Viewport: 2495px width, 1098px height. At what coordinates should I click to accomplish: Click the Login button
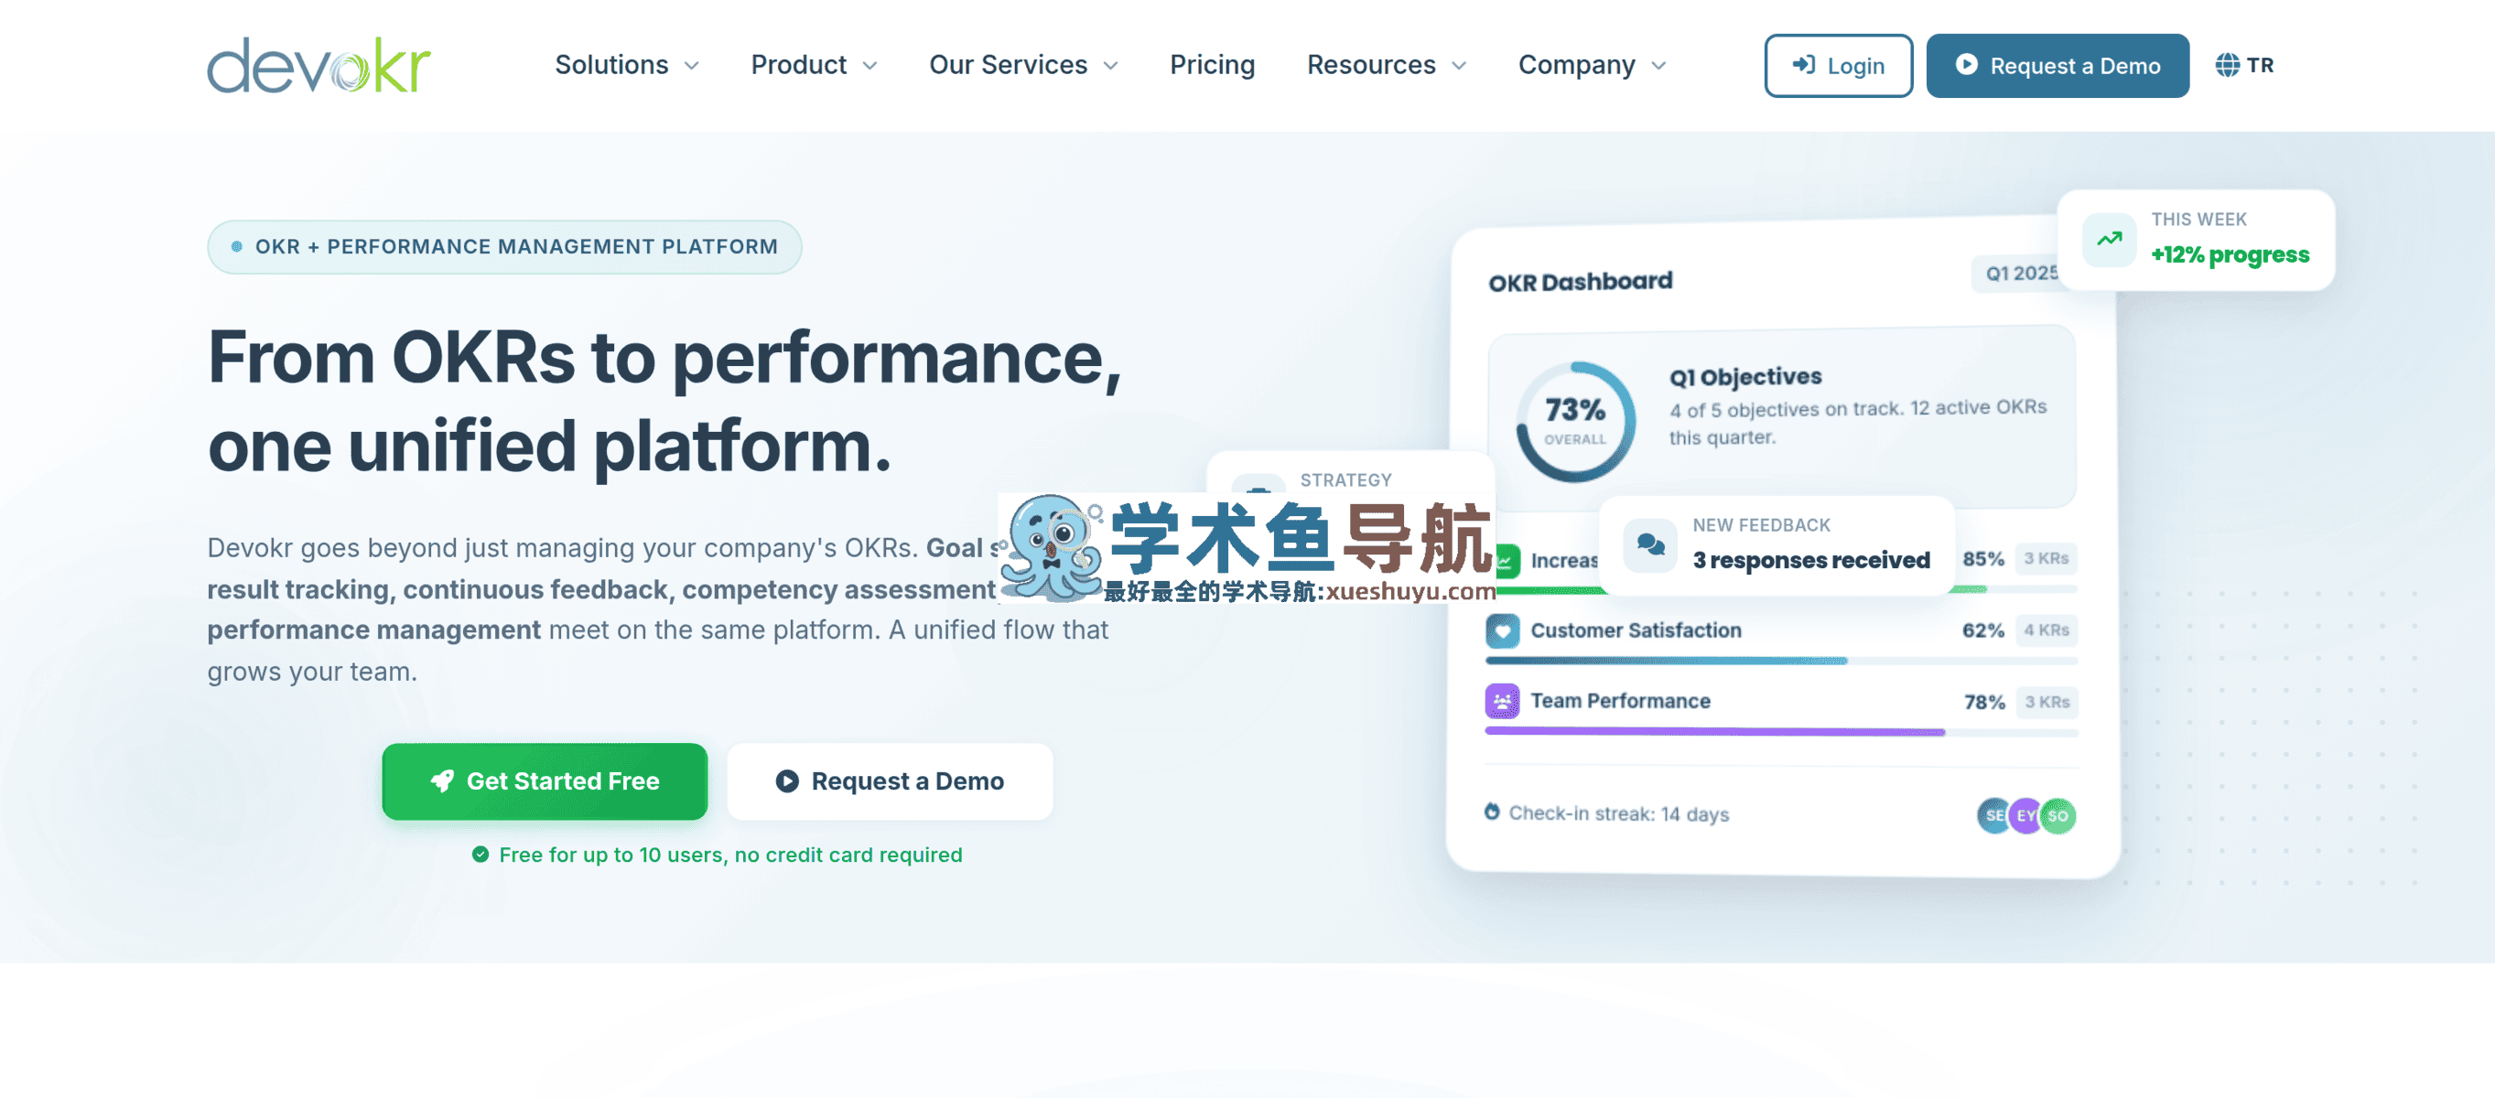[x=1837, y=66]
